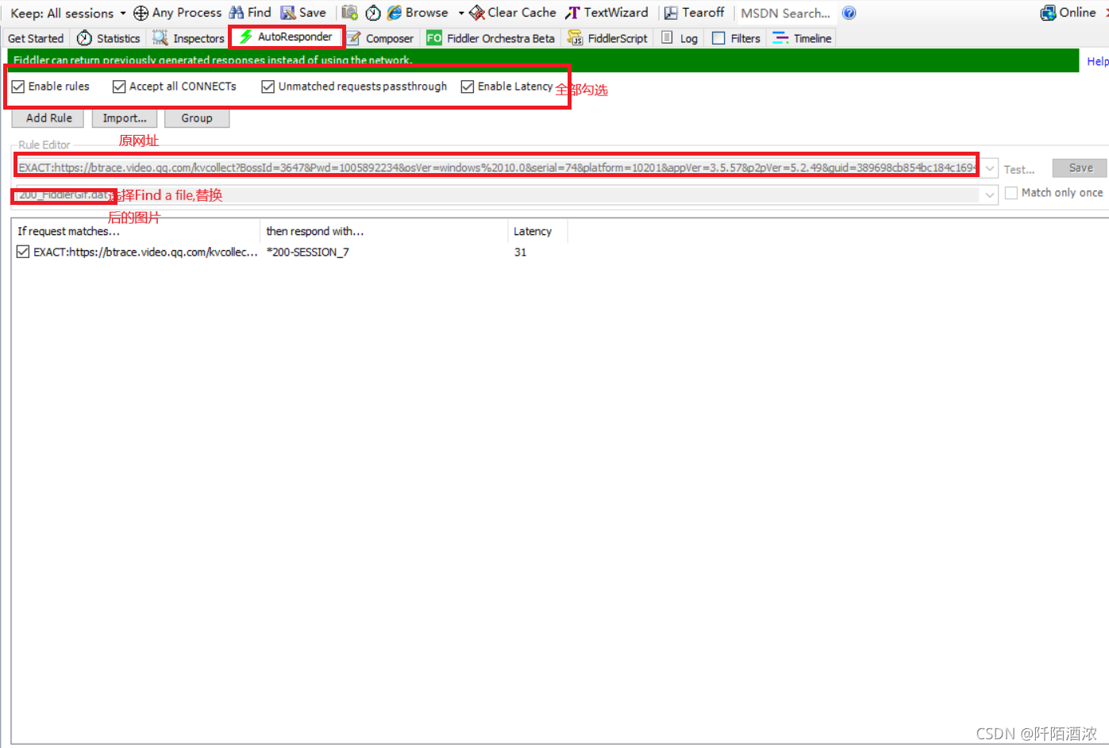Expand the response action dropdown arrow
This screenshot has height=748, width=1109.
click(990, 195)
